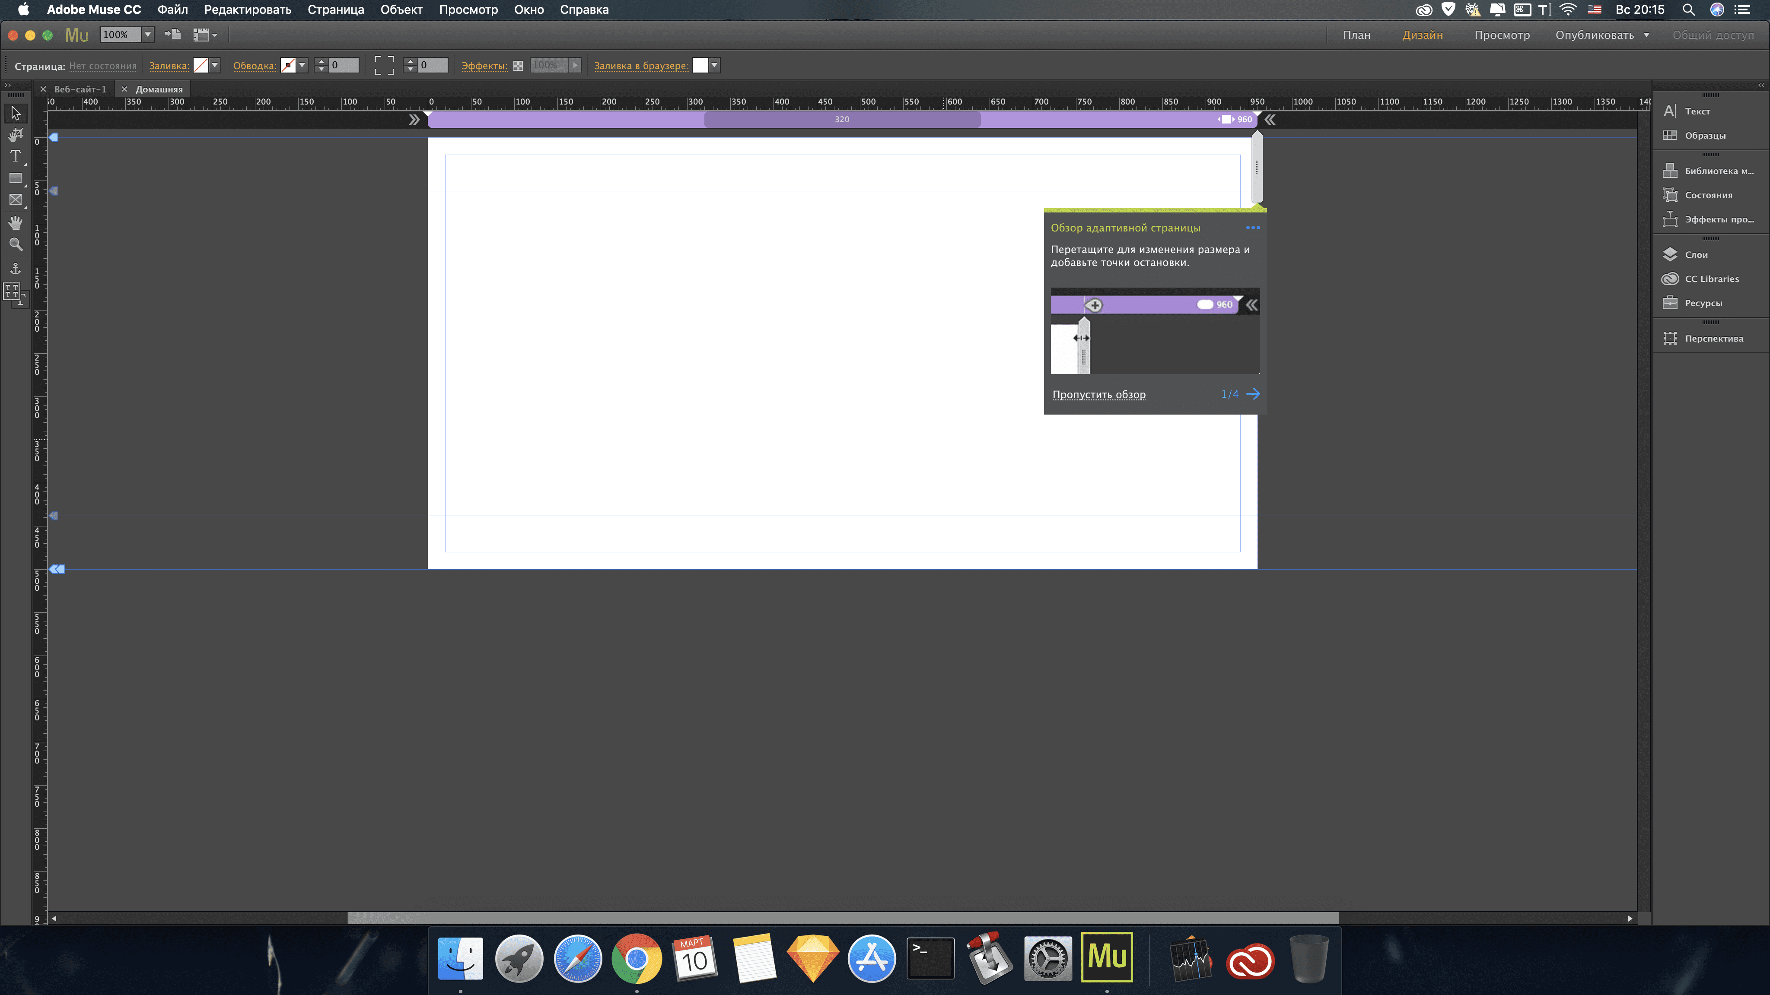Toggle the Эффекты checkerboard option
Viewport: 1770px width, 995px height.
[518, 65]
